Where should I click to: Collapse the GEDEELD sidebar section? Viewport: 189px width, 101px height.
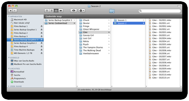coord(9,58)
